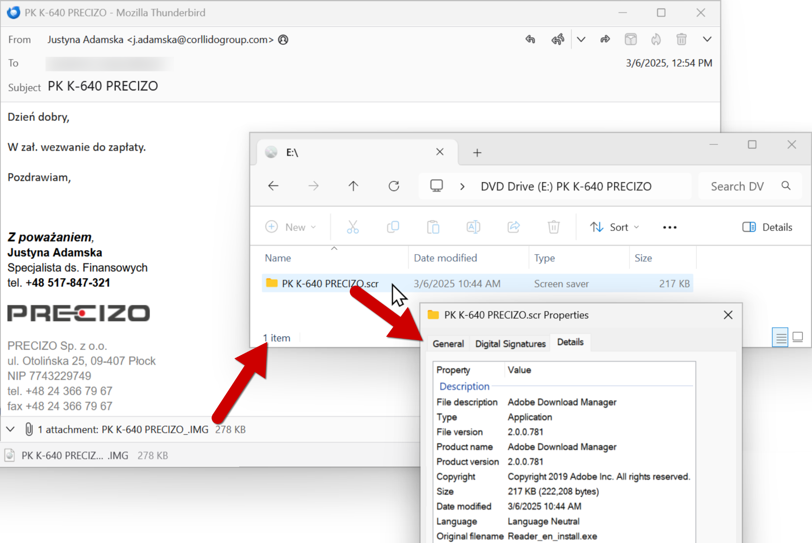Click the paperclip attachment icon
Image resolution: width=812 pixels, height=543 pixels.
coord(29,430)
